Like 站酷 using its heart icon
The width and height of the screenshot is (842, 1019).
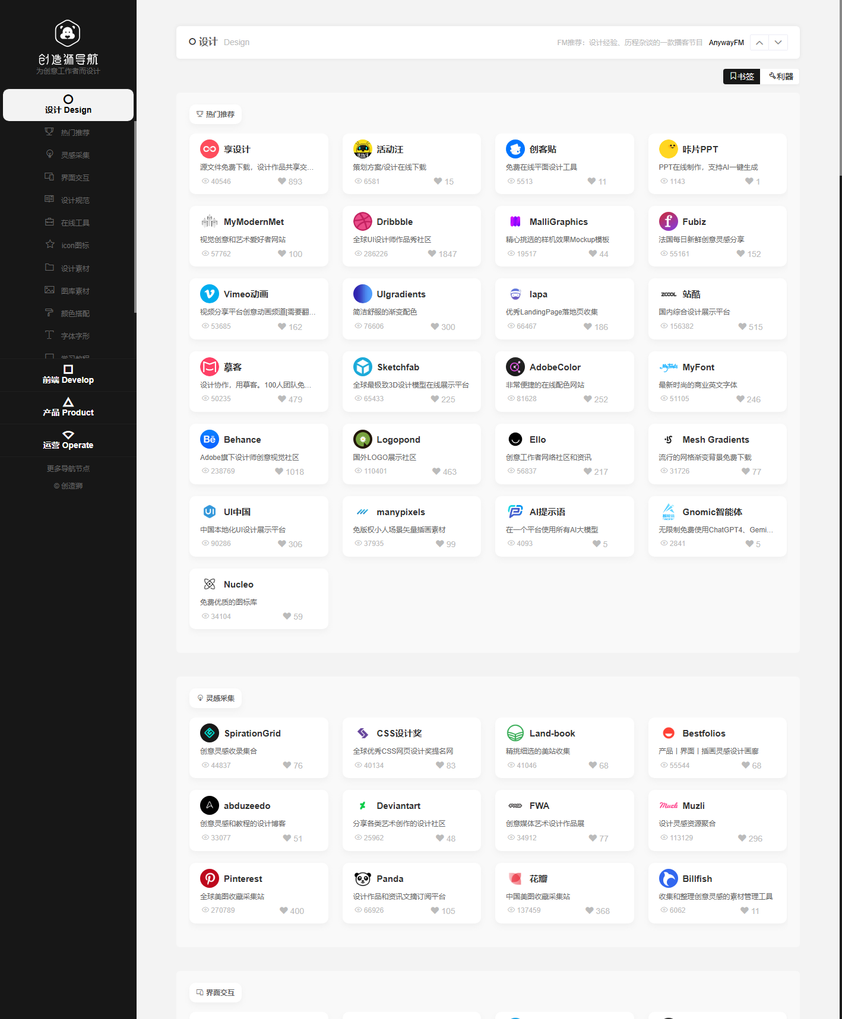click(x=742, y=326)
